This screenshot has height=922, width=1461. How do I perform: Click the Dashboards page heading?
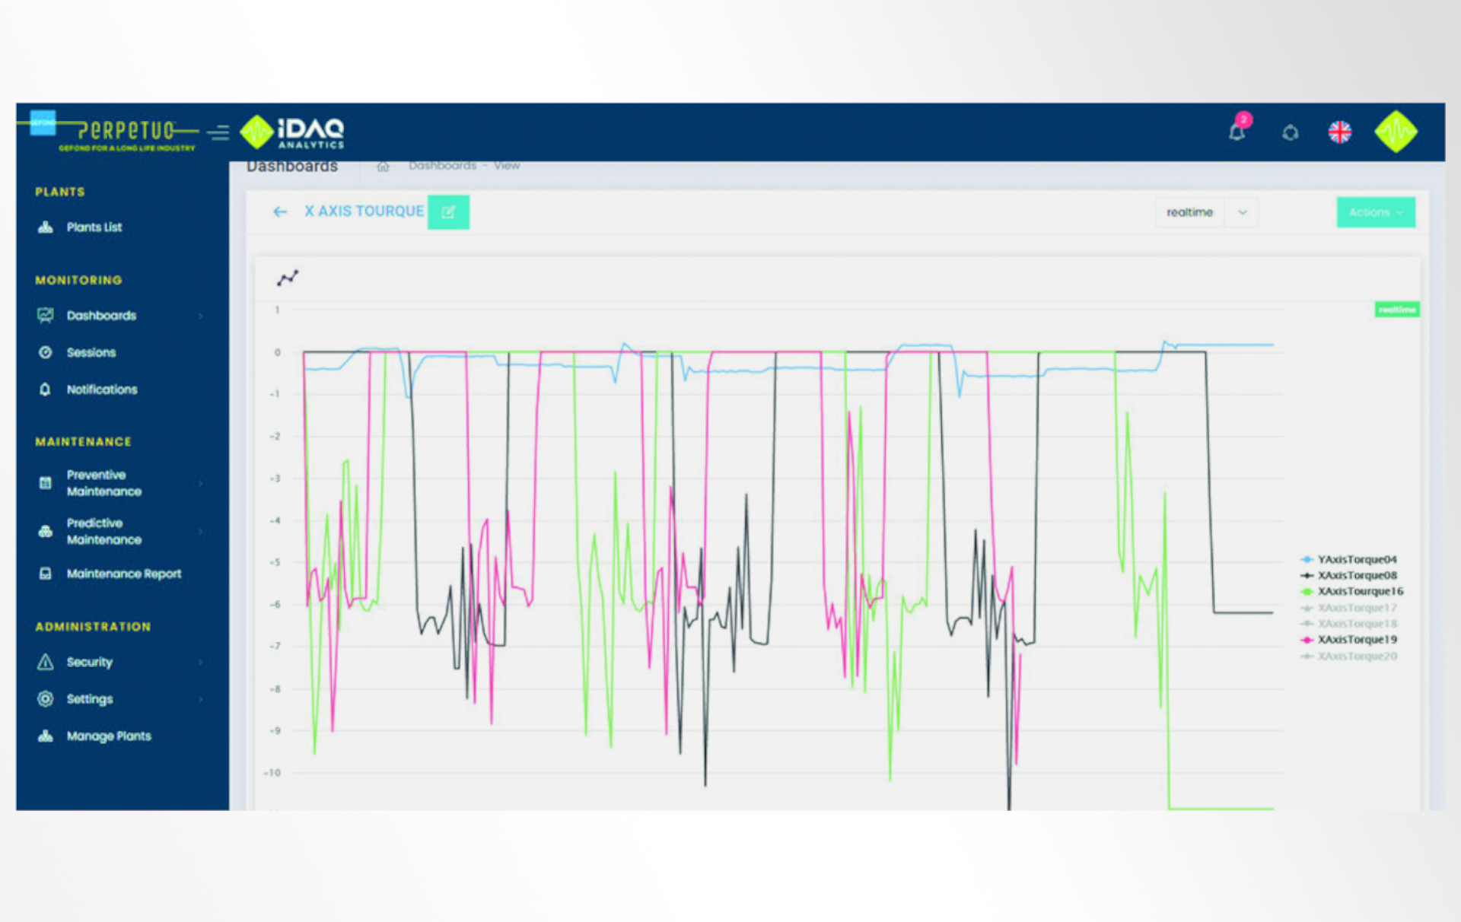[292, 167]
